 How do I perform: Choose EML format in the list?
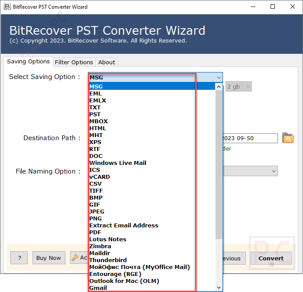click(x=152, y=94)
